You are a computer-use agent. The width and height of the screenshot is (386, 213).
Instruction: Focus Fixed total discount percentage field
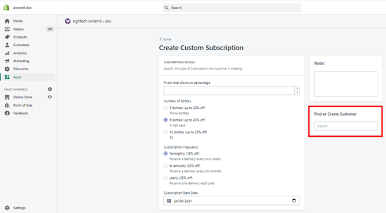point(229,90)
